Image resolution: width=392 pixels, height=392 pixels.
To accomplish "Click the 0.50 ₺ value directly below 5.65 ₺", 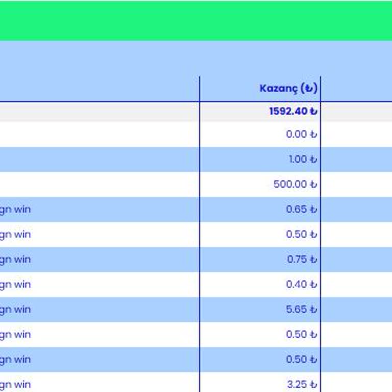I will (301, 334).
